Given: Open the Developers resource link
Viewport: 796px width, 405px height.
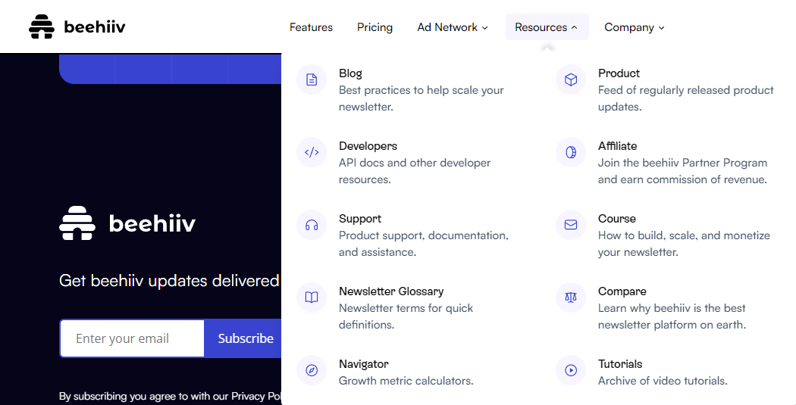Looking at the screenshot, I should [x=368, y=146].
